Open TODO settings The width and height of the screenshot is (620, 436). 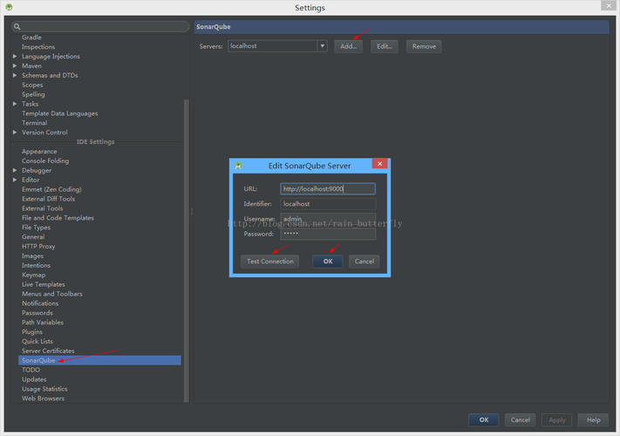coord(31,370)
